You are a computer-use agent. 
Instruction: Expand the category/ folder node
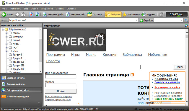6,37
